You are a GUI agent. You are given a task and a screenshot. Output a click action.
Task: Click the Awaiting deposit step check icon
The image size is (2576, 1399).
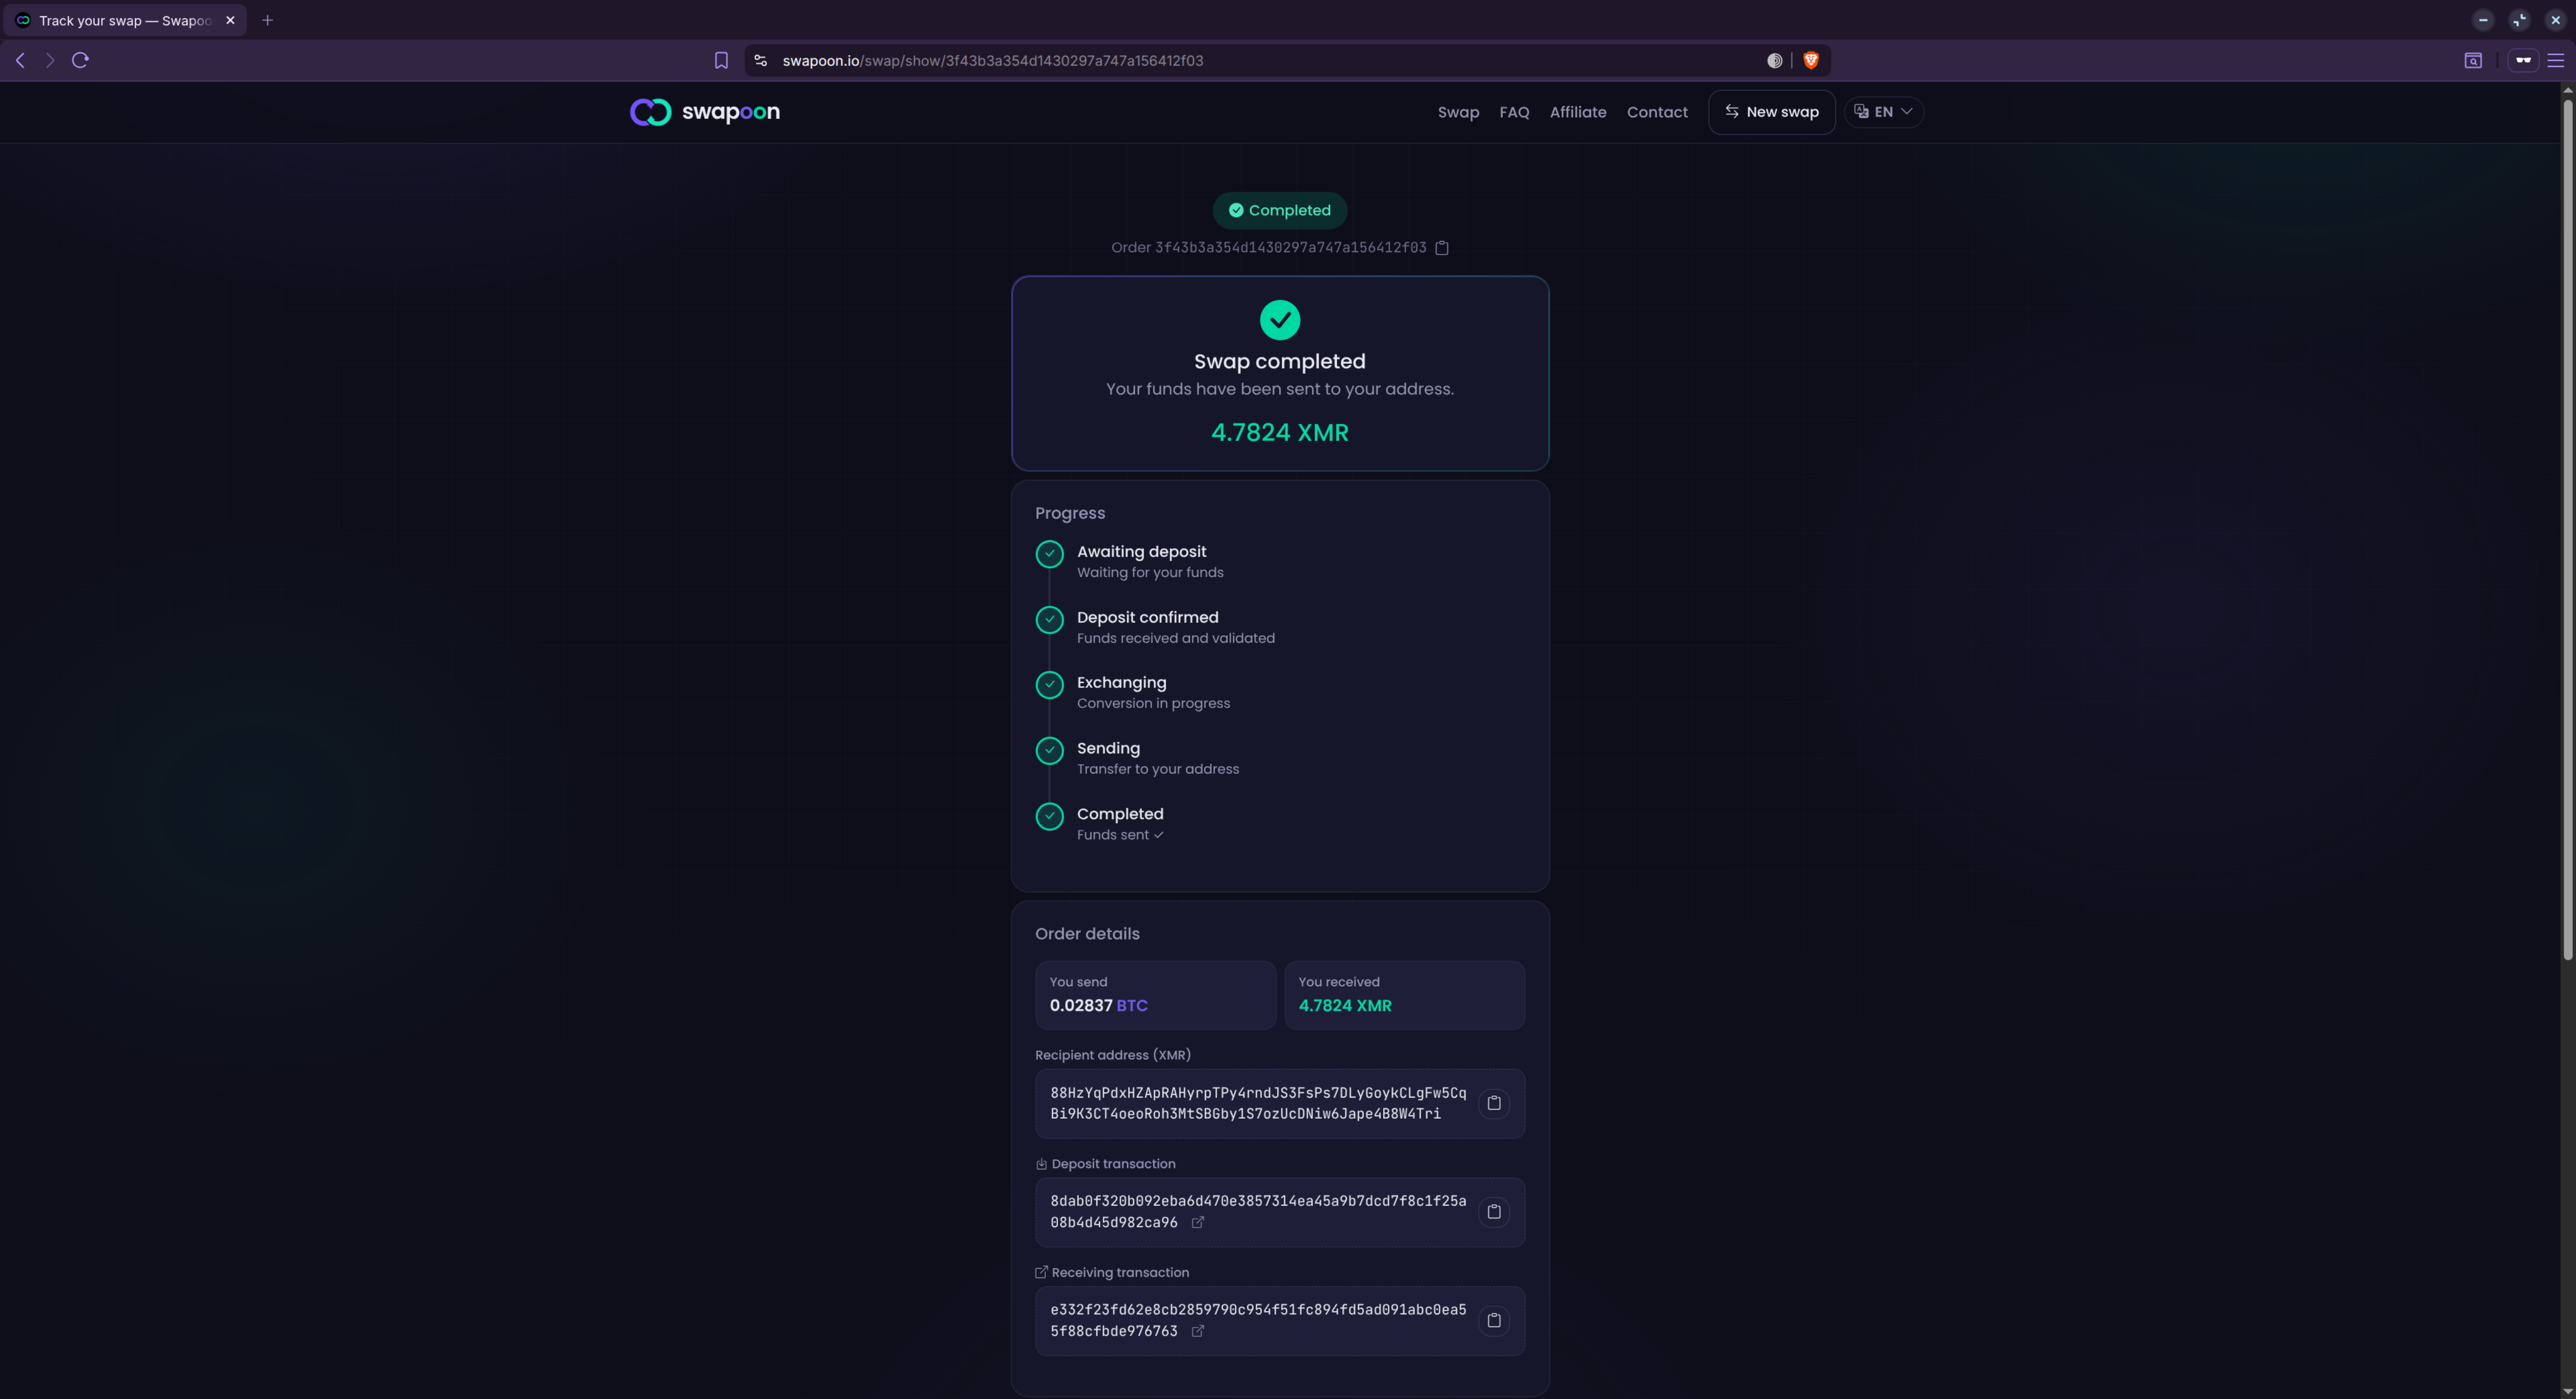point(1050,554)
